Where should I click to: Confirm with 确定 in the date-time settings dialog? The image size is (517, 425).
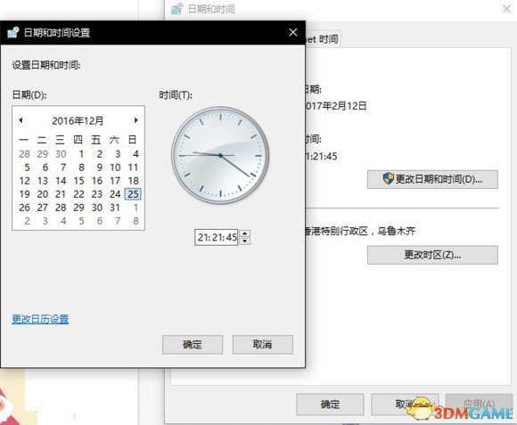tap(193, 345)
